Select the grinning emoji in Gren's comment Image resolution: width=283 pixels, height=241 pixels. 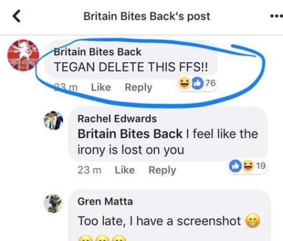pyautogui.click(x=252, y=221)
